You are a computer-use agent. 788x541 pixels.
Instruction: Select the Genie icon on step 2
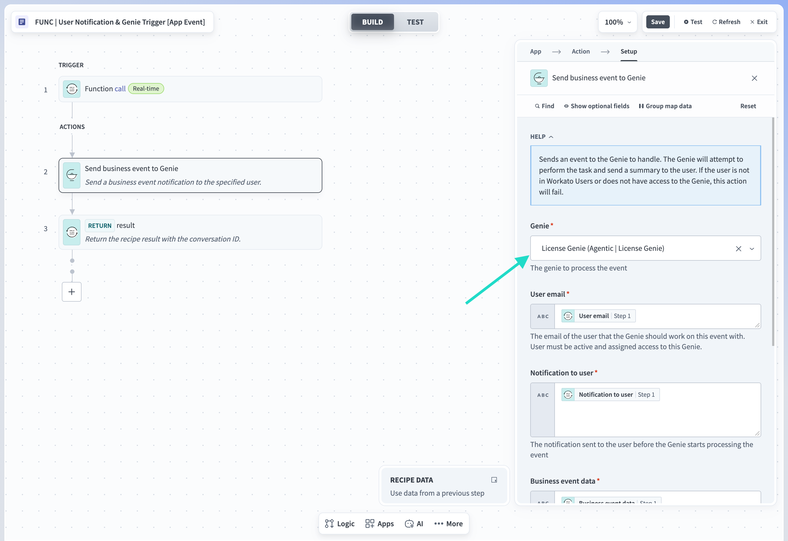(72, 175)
